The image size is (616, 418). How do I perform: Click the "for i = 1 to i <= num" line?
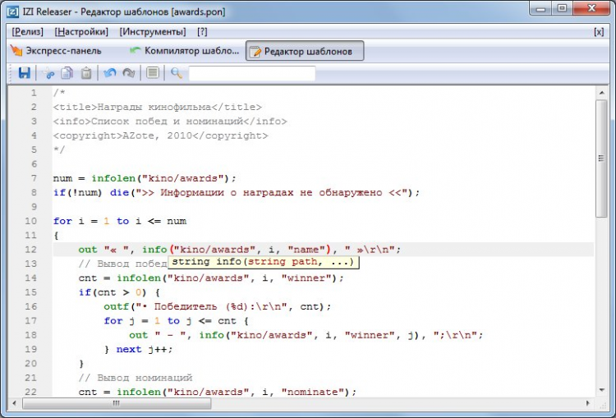click(120, 221)
